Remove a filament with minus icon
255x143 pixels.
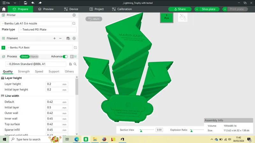tap(60, 38)
